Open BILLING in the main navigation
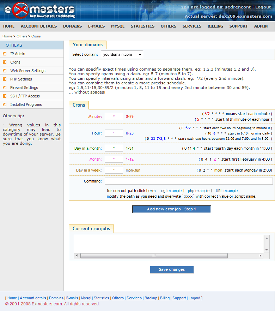This screenshot has width=275, height=311. point(215,26)
